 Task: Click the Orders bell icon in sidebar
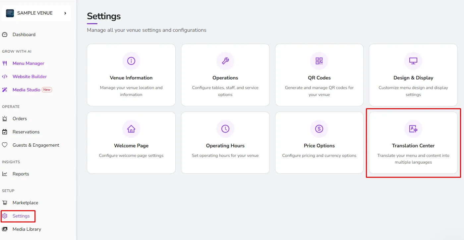pyautogui.click(x=5, y=119)
